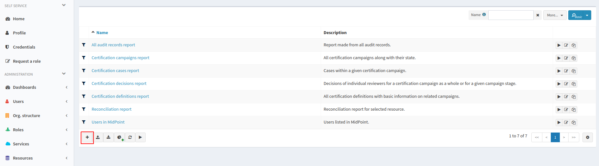Run the Certification definitions report
Image resolution: width=599 pixels, height=166 pixels.
[x=559, y=97]
